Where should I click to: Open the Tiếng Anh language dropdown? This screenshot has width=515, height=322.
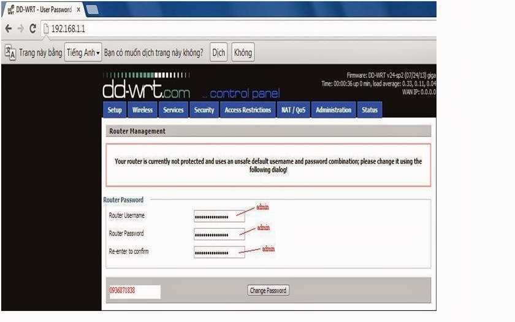[83, 53]
